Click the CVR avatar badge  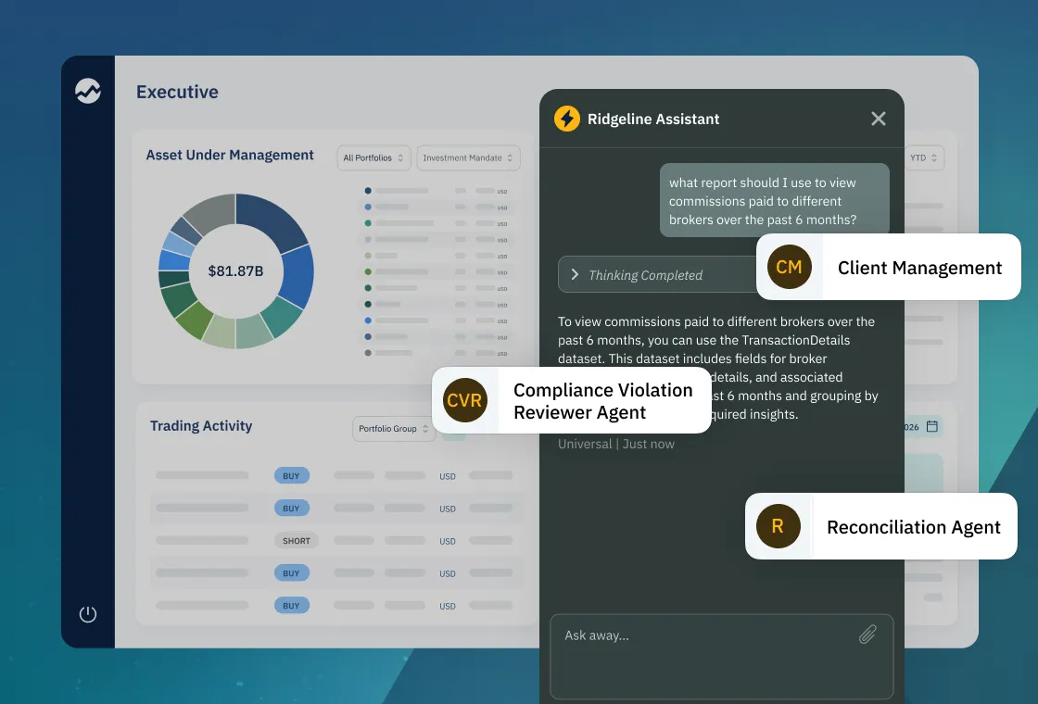click(464, 400)
